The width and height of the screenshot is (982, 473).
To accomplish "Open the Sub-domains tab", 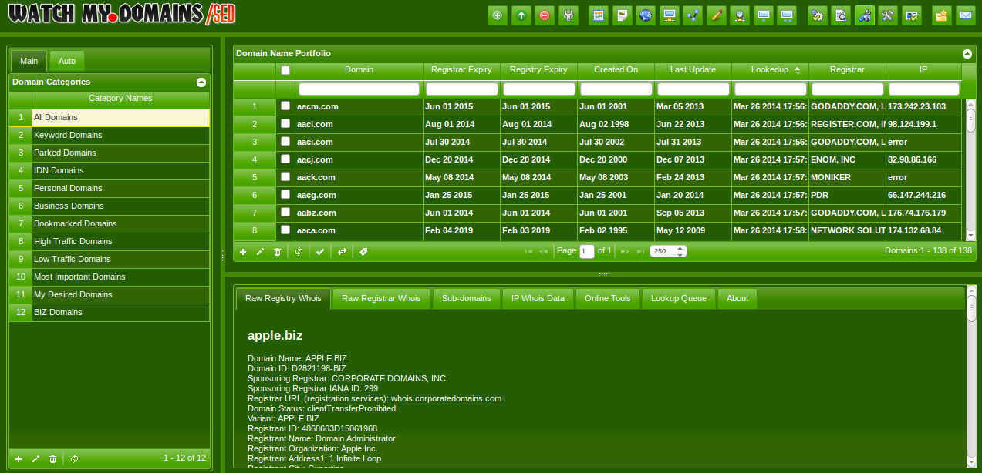I will tap(466, 298).
